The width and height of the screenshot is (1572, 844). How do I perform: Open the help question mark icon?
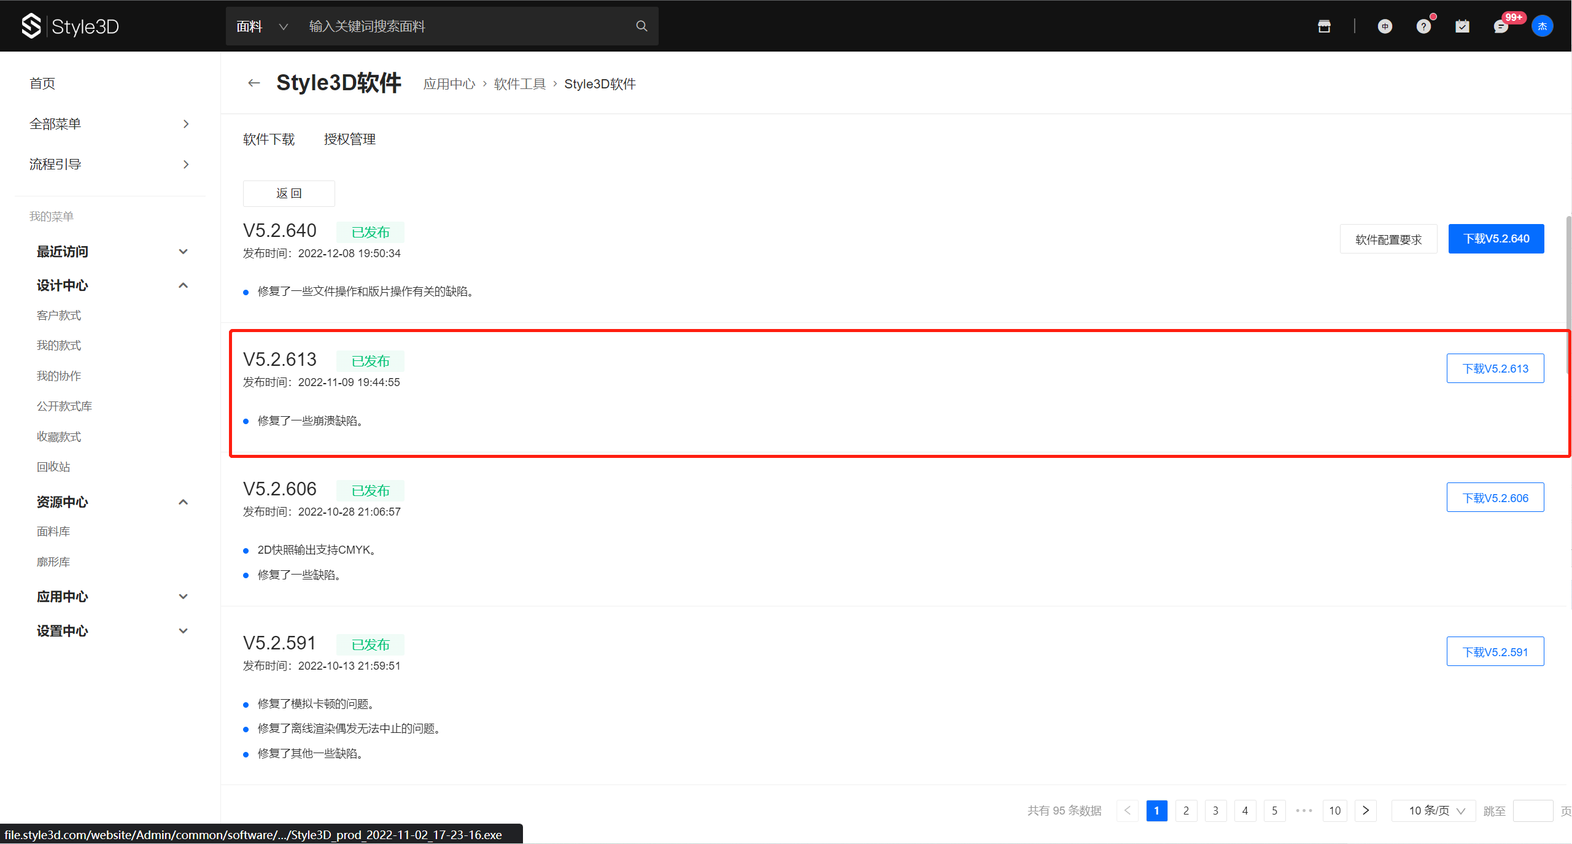1423,26
